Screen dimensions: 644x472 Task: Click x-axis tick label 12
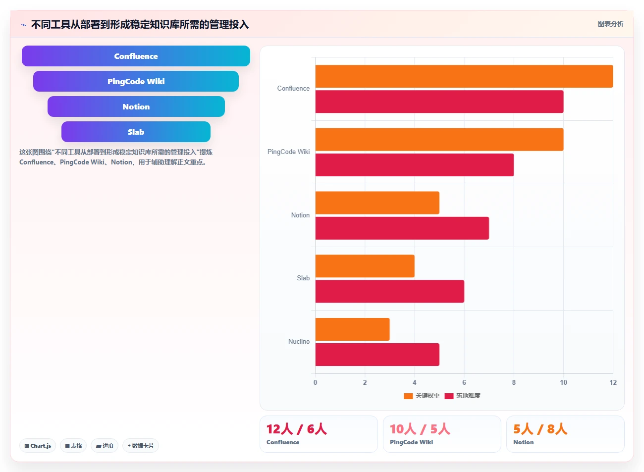pos(613,382)
